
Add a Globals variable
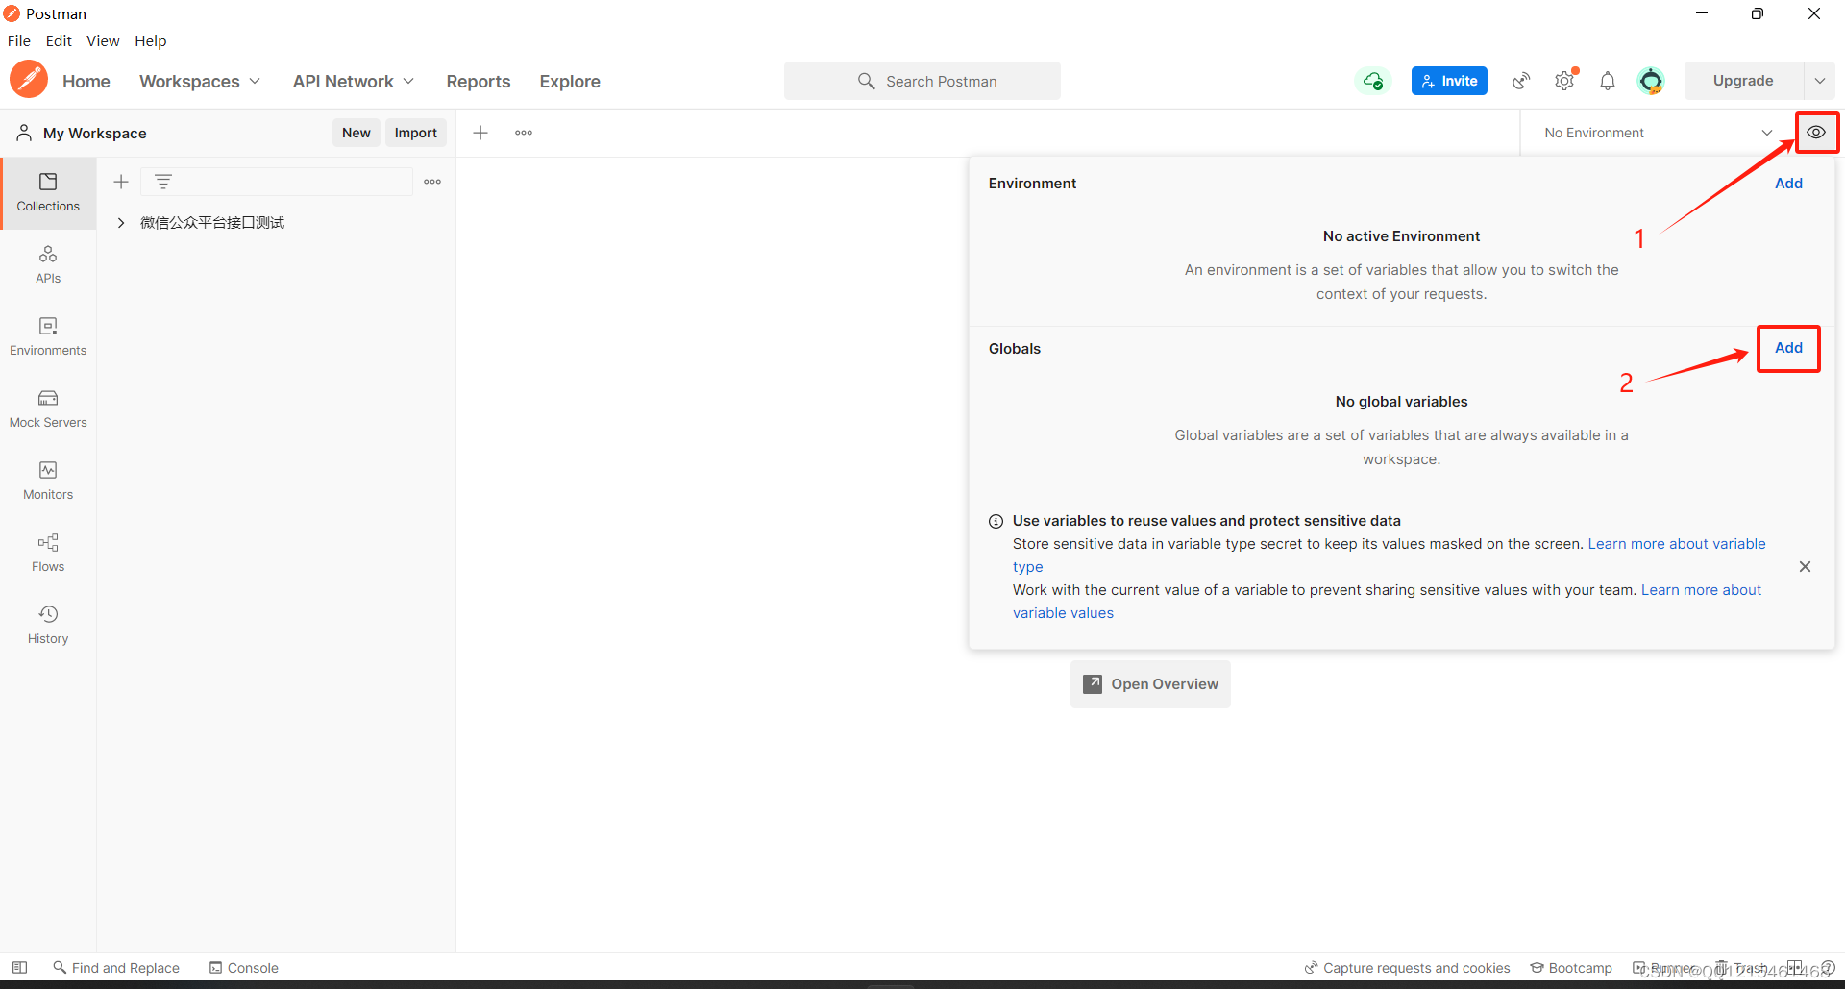(x=1788, y=348)
